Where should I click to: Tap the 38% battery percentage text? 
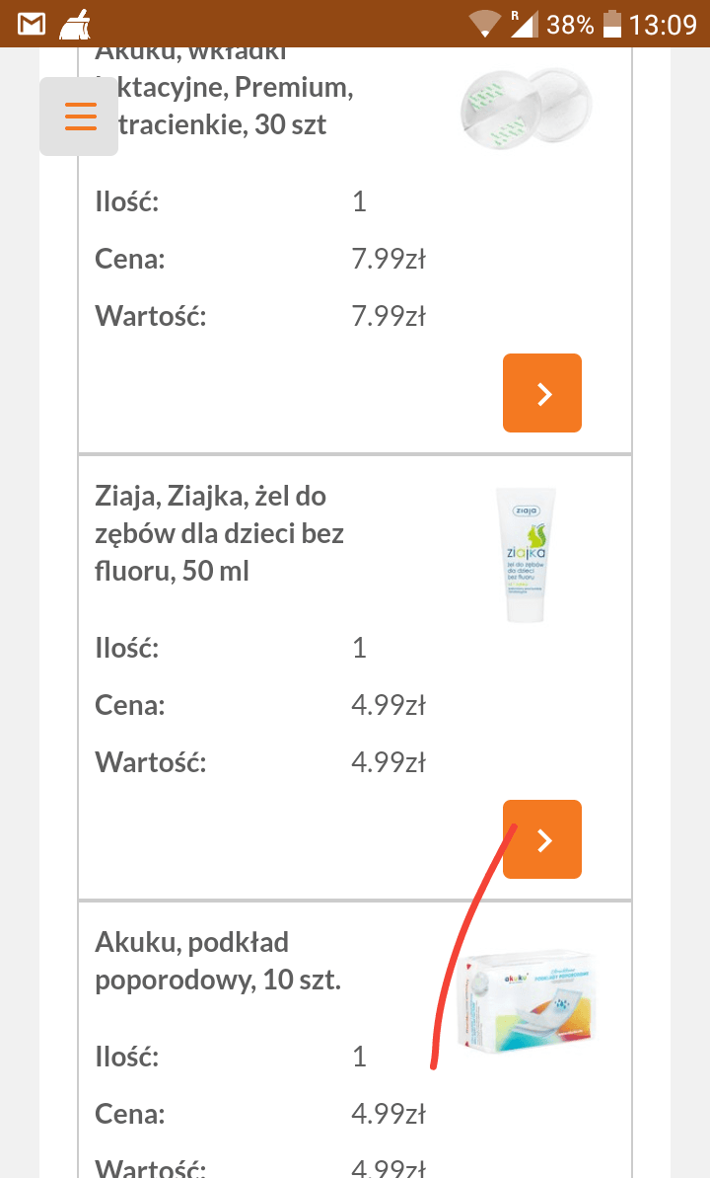(x=570, y=24)
